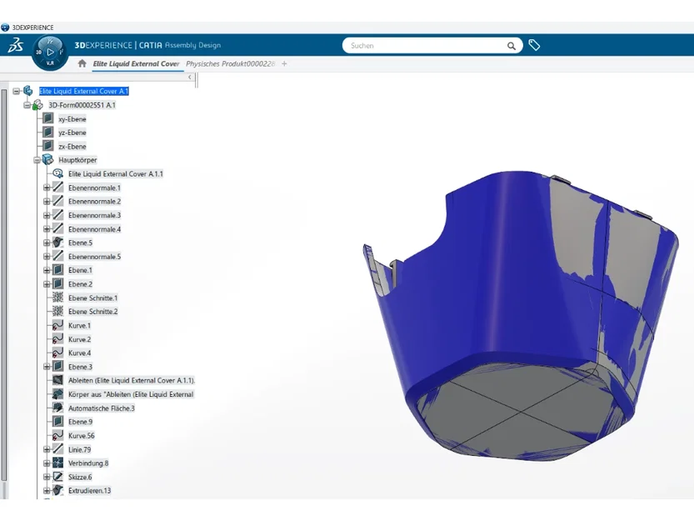The image size is (694, 521).
Task: Click the Ebene.5 icon
Action: coord(58,243)
